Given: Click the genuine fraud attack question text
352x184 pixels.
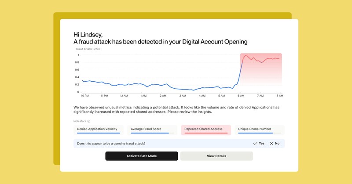Looking at the screenshot, I should tap(111, 144).
